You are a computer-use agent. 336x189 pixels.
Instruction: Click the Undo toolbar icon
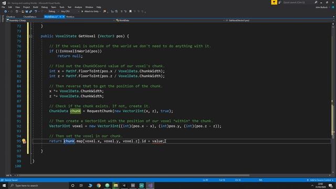[x=36, y=12]
